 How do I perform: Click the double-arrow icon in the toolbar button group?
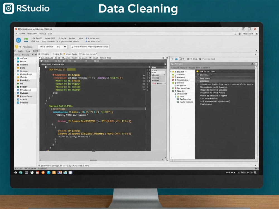tap(65, 47)
